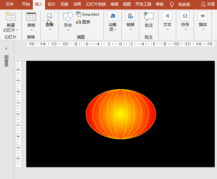Open the File (文件) tab
Image resolution: width=217 pixels, height=179 pixels.
[10, 4]
